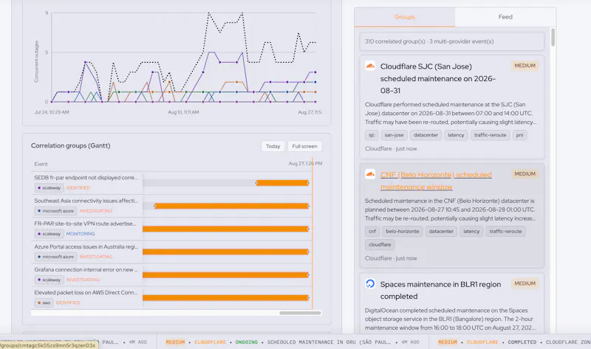Click Gantt bar for Elevated packet loss
The height and width of the screenshot is (349, 591).
click(226, 298)
